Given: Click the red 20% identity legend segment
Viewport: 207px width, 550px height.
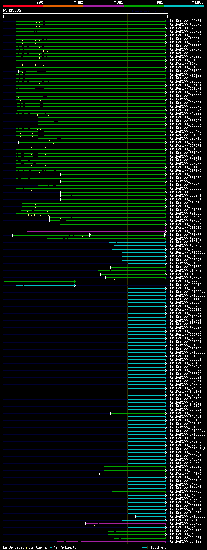Looking at the screenshot, I should coord(23,6).
